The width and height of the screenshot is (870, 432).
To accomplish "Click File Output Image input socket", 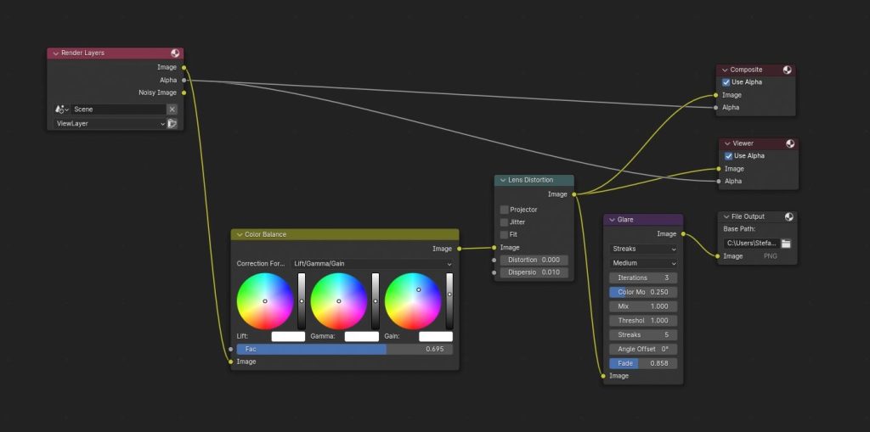I will (x=718, y=256).
